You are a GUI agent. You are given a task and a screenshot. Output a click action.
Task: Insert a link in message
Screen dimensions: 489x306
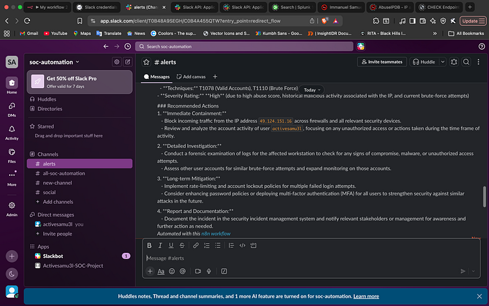[196, 245]
